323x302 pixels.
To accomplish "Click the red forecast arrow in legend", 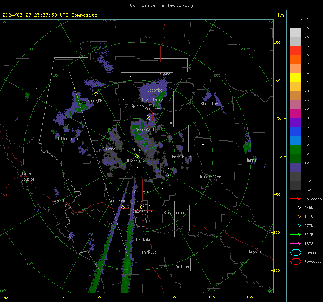I will click(x=296, y=199).
